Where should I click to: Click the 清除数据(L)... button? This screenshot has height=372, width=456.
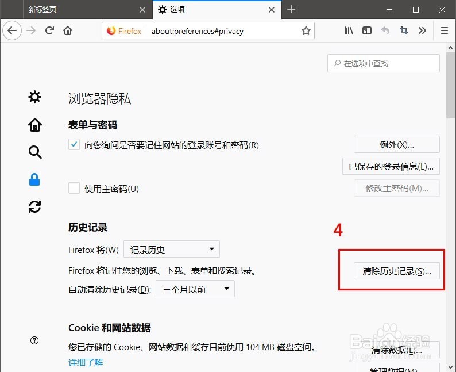pyautogui.click(x=397, y=350)
